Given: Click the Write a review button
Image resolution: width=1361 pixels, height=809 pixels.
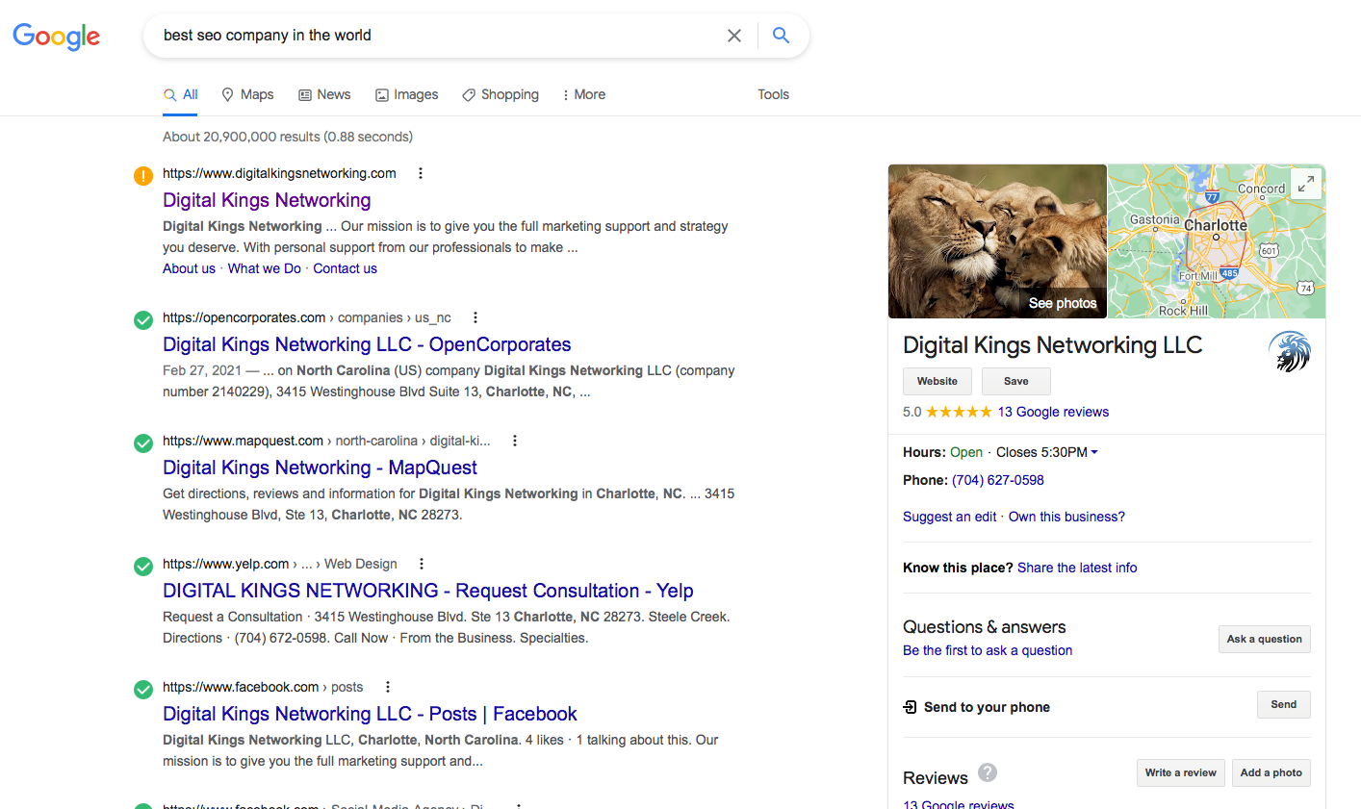Looking at the screenshot, I should pyautogui.click(x=1181, y=772).
